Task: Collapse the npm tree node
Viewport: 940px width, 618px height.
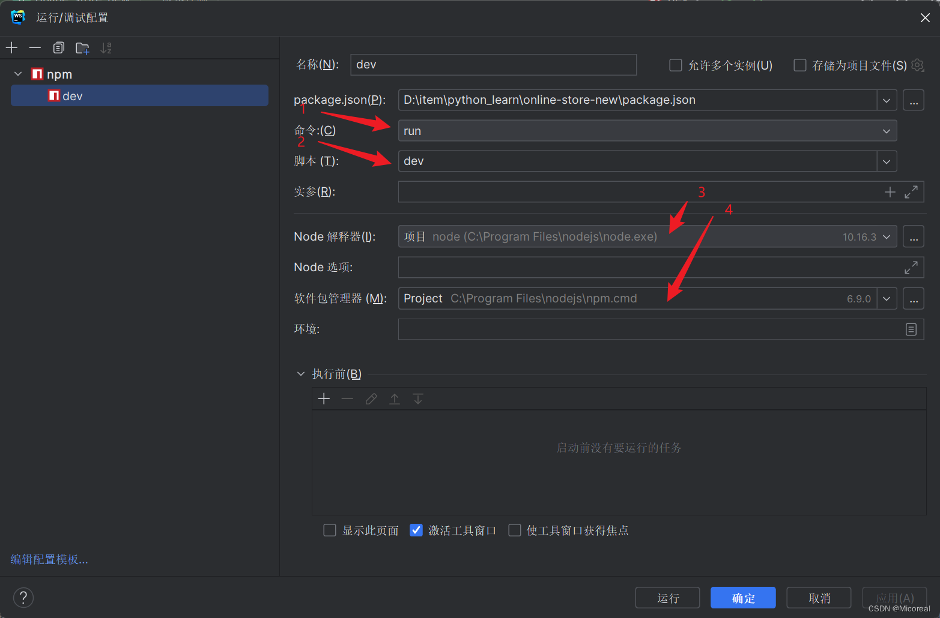Action: (x=18, y=74)
